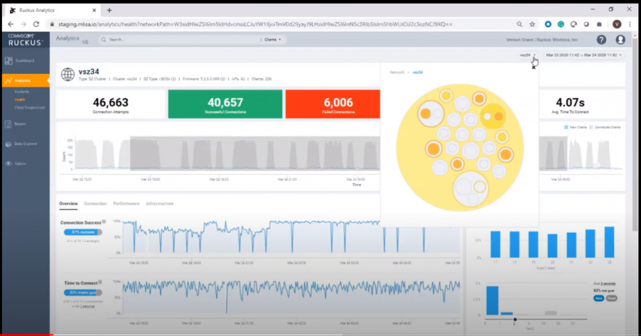The height and width of the screenshot is (336, 641).
Task: Click the user profile icon in header
Action: 620,39
